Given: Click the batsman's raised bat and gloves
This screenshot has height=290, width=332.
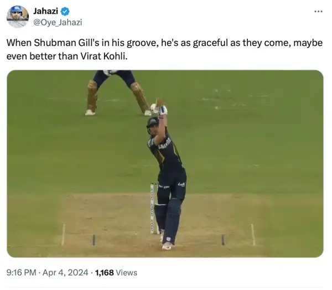Looking at the screenshot, I should coord(161,107).
